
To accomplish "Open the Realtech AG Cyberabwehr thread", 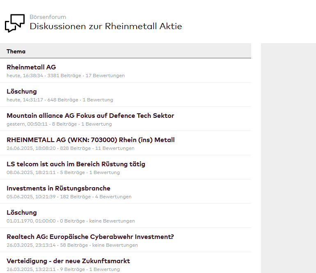I will pos(90,237).
